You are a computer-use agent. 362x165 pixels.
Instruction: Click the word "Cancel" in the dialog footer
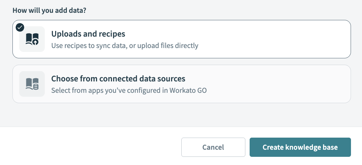(x=213, y=147)
